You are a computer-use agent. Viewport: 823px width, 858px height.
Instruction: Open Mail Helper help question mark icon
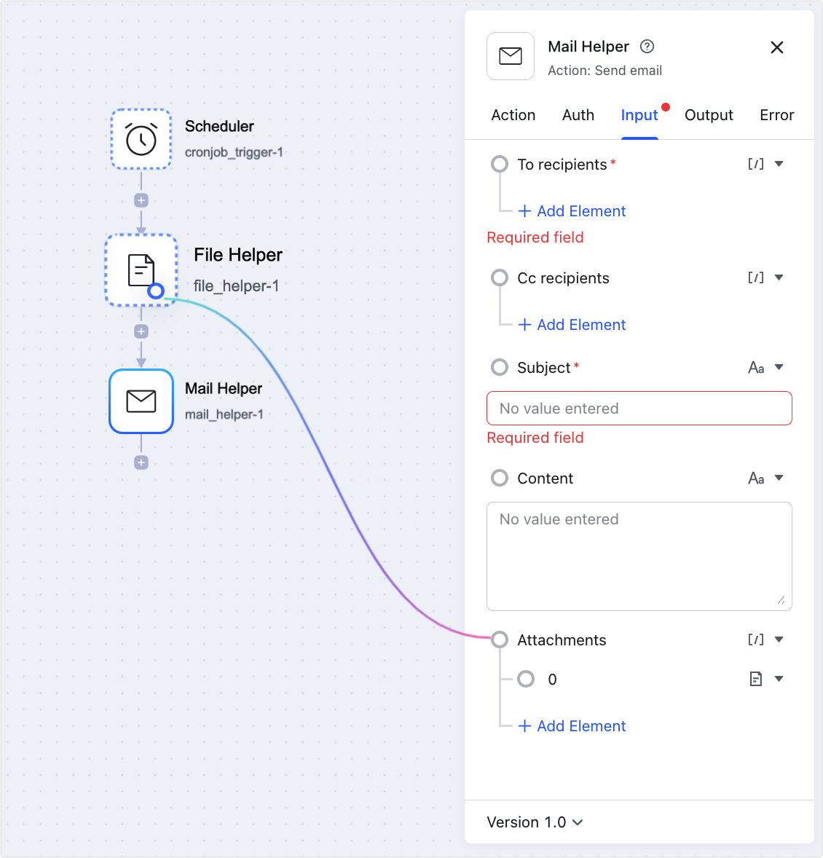tap(647, 47)
